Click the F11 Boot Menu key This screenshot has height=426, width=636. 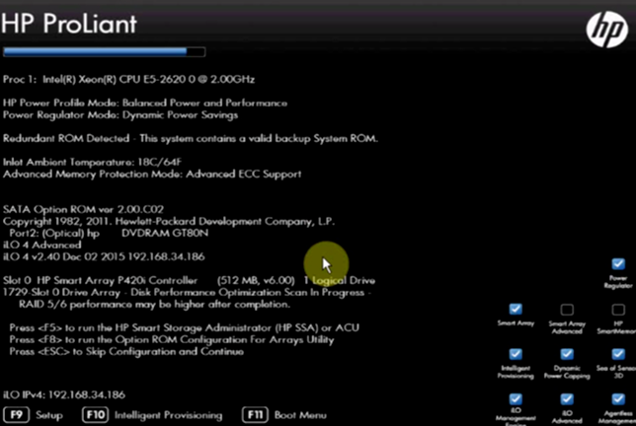(255, 415)
